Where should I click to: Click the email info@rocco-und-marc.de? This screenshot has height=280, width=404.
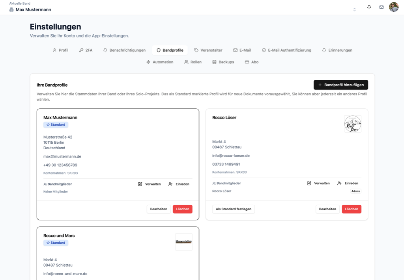point(65,274)
